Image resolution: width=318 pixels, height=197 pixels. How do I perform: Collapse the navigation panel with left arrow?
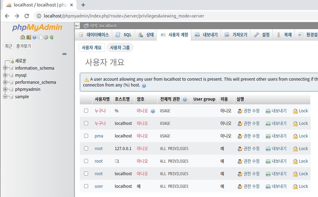pyautogui.click(x=77, y=26)
